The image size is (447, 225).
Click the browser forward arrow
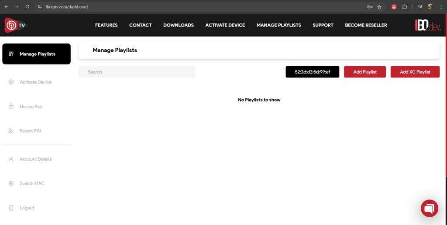17,7
